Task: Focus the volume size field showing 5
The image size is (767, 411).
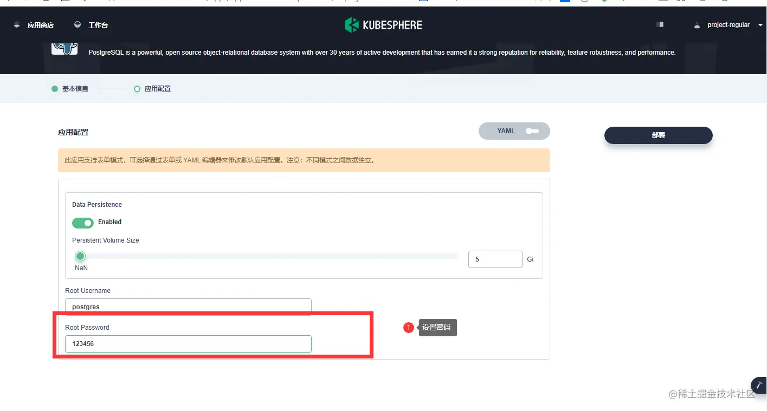Action: (x=495, y=259)
